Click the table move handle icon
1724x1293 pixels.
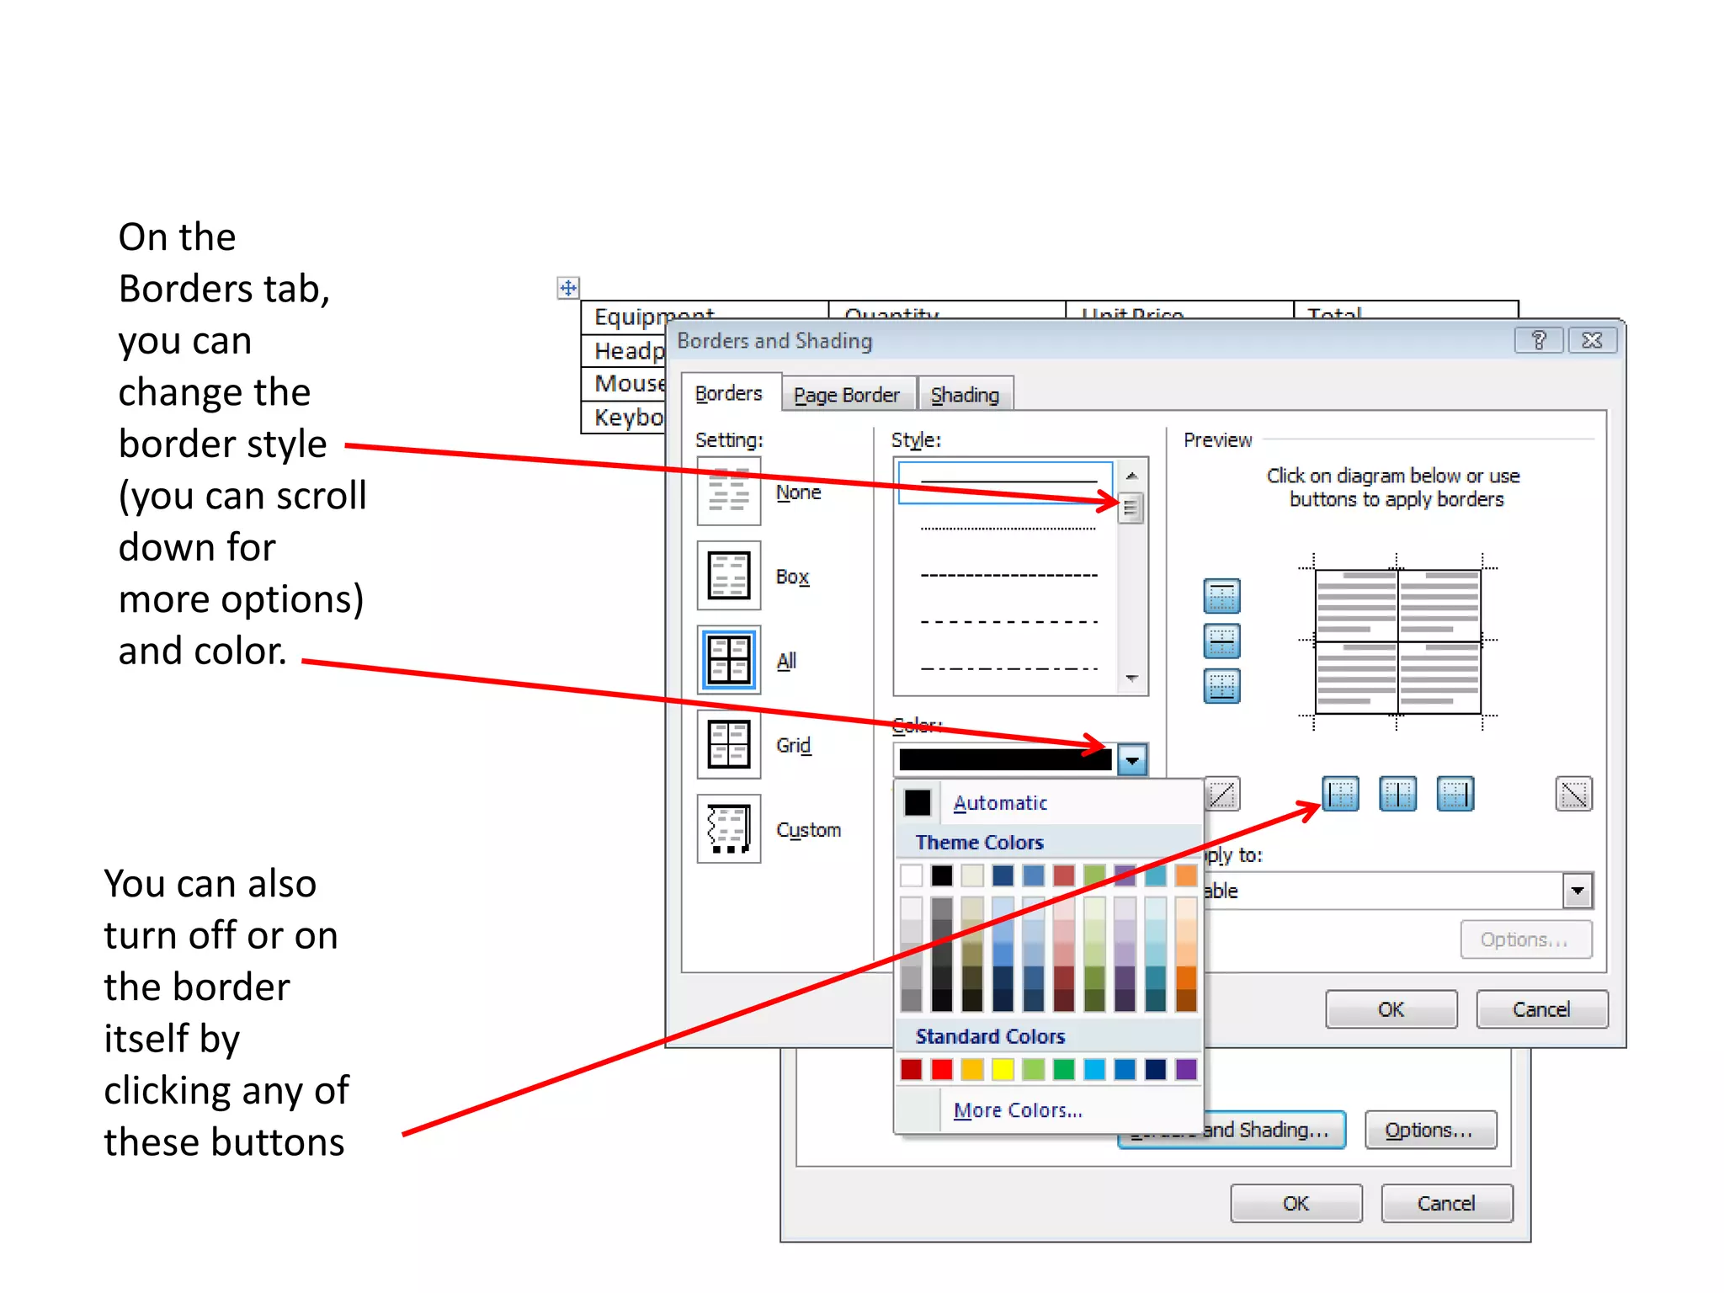click(x=568, y=288)
